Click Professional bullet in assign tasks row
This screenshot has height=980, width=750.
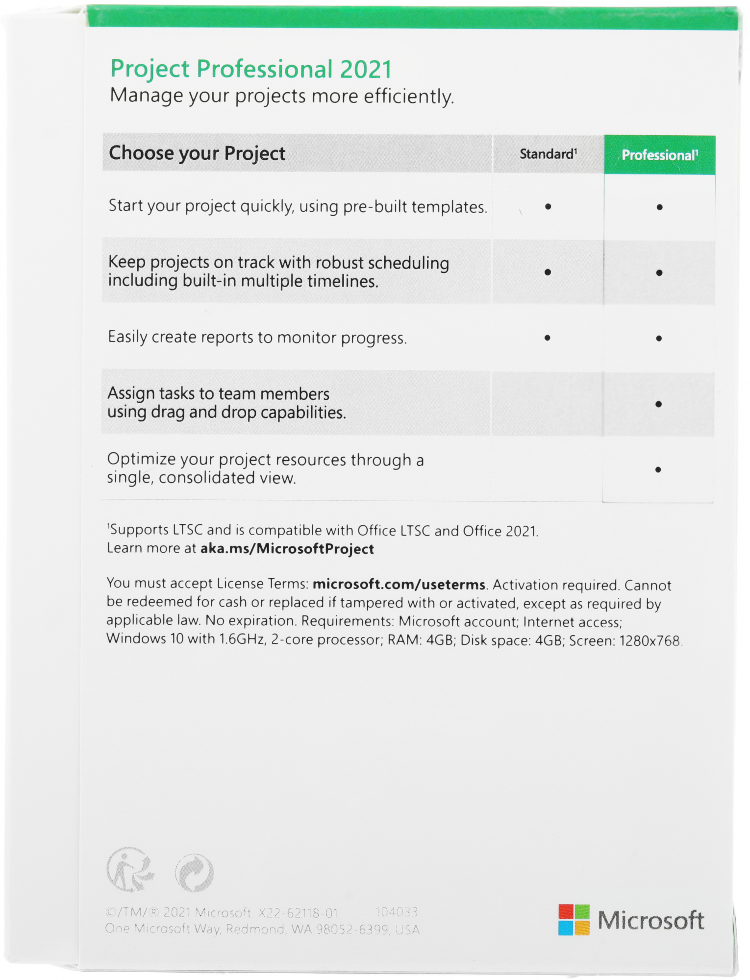pyautogui.click(x=658, y=404)
